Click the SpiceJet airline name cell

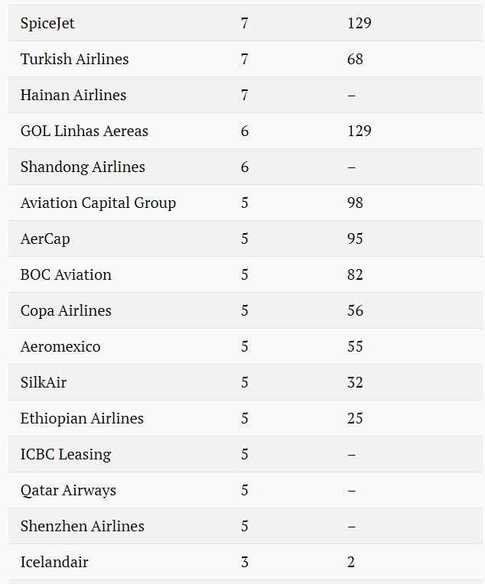(47, 24)
